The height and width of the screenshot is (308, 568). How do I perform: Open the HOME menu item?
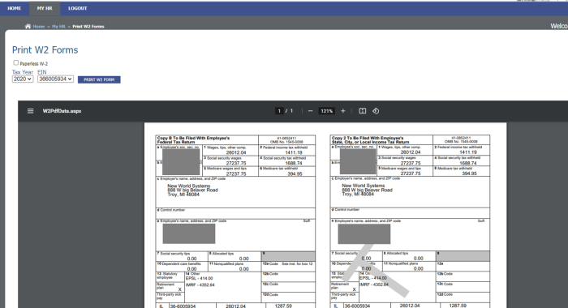(x=14, y=8)
